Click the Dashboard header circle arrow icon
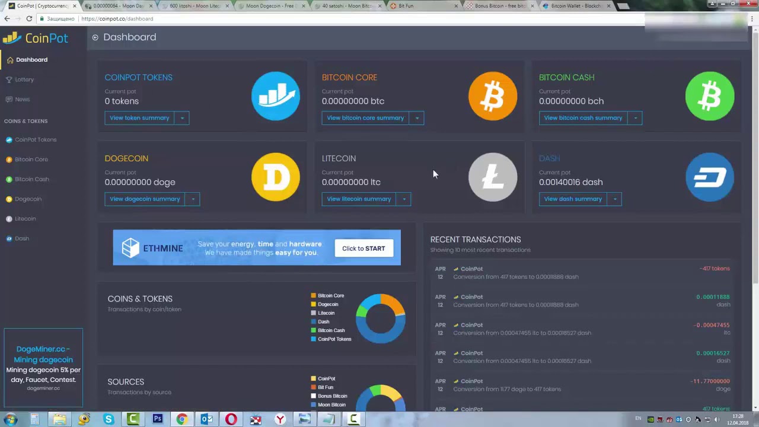Viewport: 759px width, 427px height. point(95,37)
